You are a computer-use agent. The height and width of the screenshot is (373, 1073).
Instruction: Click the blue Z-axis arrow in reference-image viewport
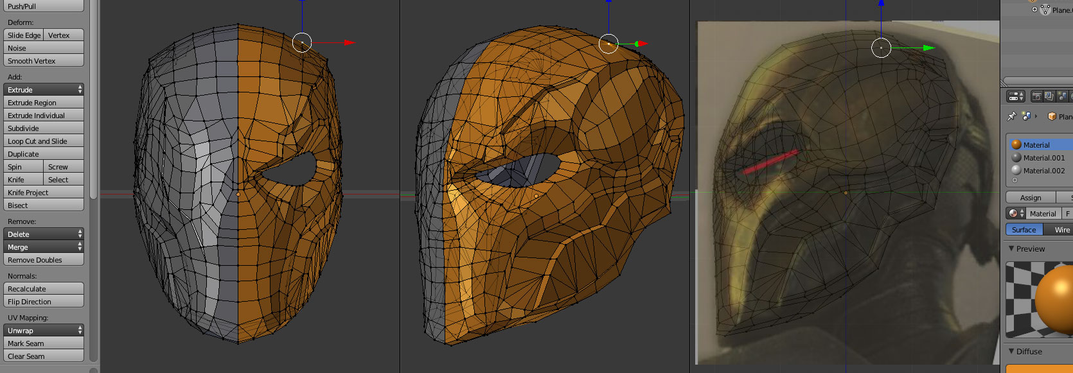tap(881, 3)
